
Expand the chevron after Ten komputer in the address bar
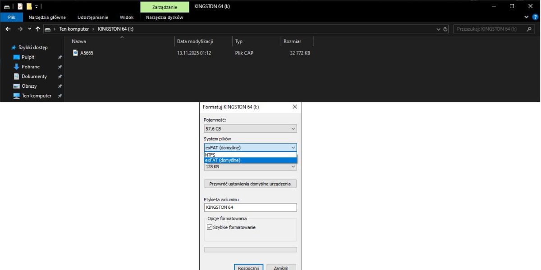[x=94, y=29]
